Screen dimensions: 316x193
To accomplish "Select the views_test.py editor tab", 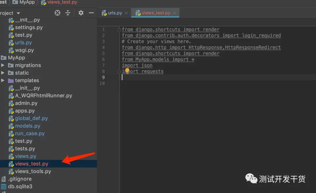I will [x=156, y=13].
